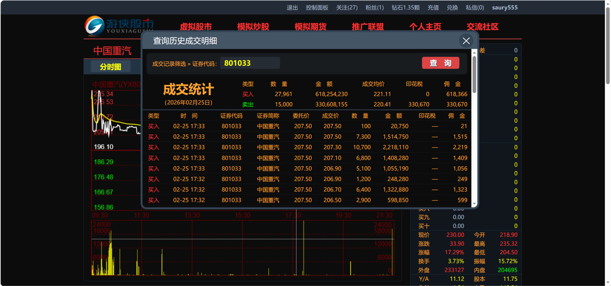Click the dialog scroll down arrow
Viewport: 611px width, 286px height.
click(474, 204)
